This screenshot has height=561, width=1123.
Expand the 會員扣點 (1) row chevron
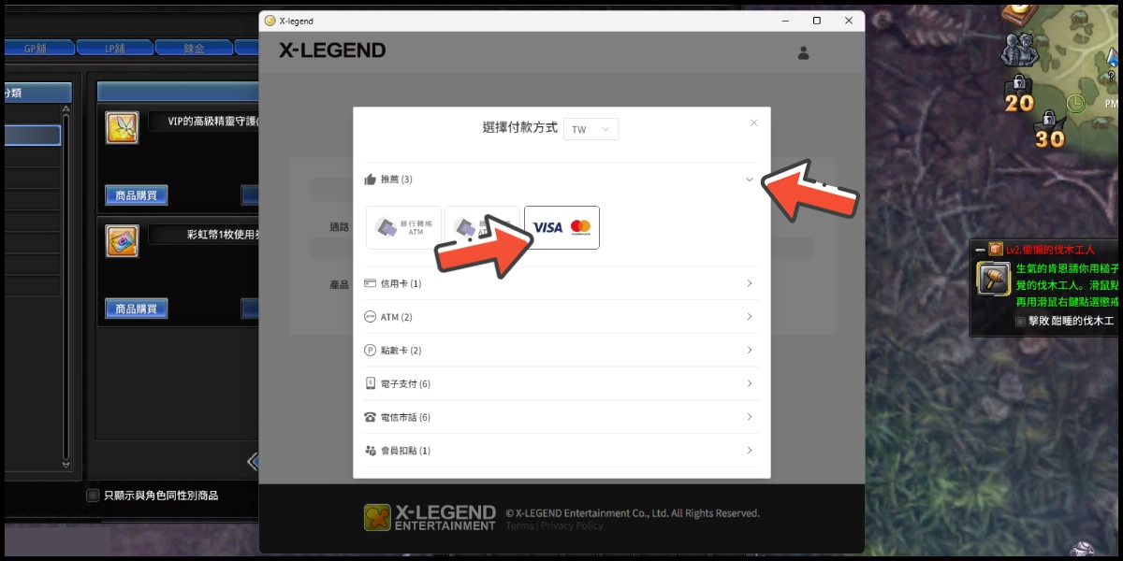750,451
